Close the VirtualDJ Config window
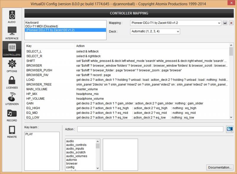Screen dimensions: 237x174 pyautogui.click(x=231, y=3)
